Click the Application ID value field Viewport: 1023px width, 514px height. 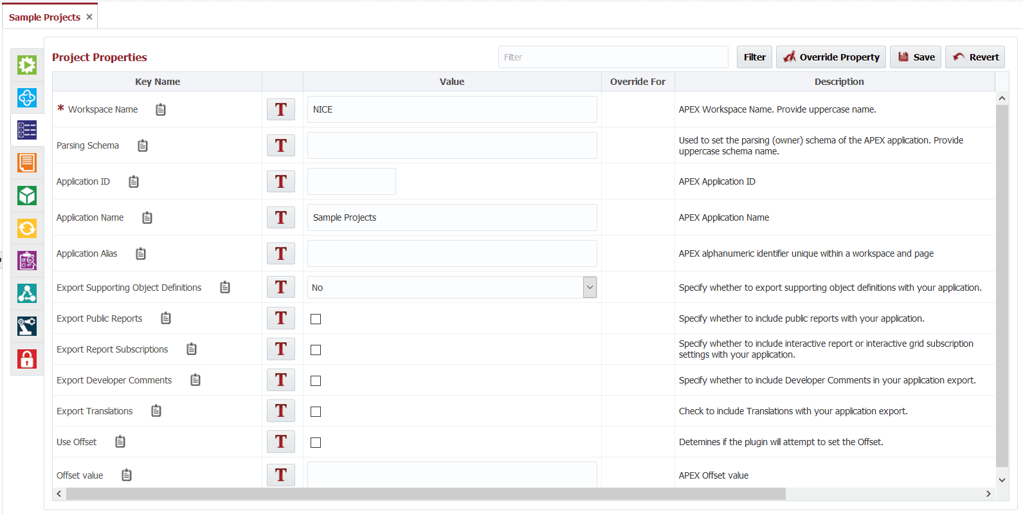click(352, 181)
